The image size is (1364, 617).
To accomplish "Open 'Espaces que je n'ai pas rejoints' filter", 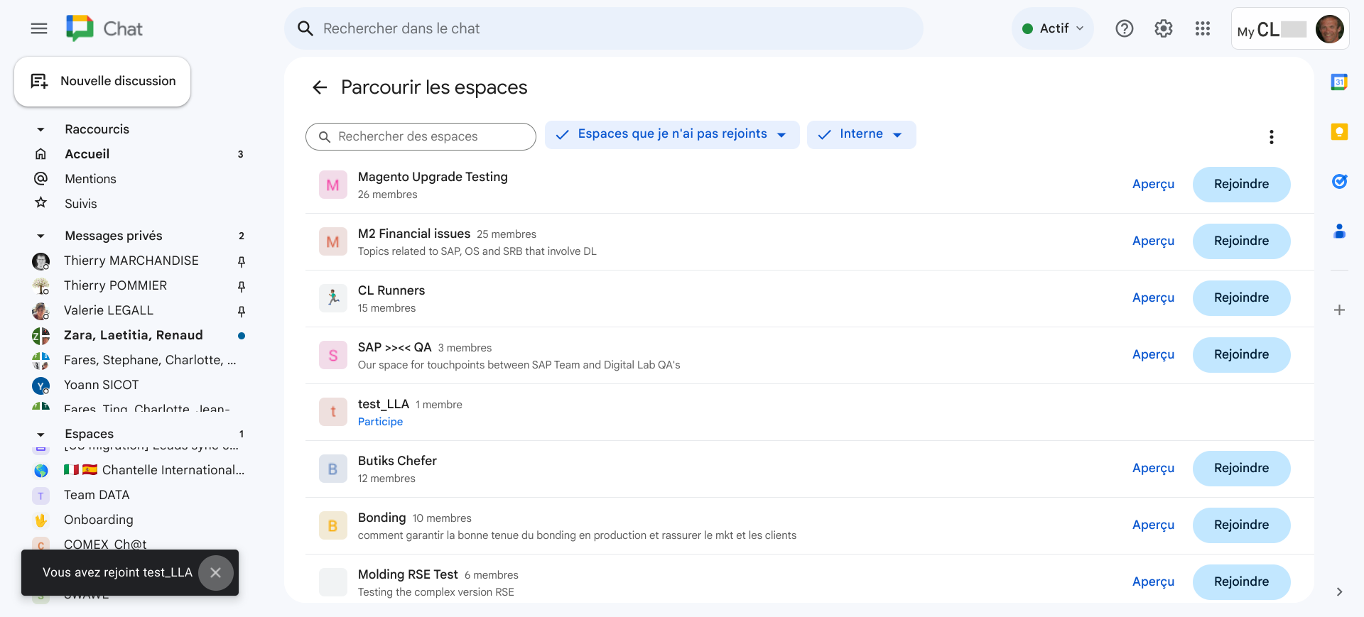I will tap(671, 135).
